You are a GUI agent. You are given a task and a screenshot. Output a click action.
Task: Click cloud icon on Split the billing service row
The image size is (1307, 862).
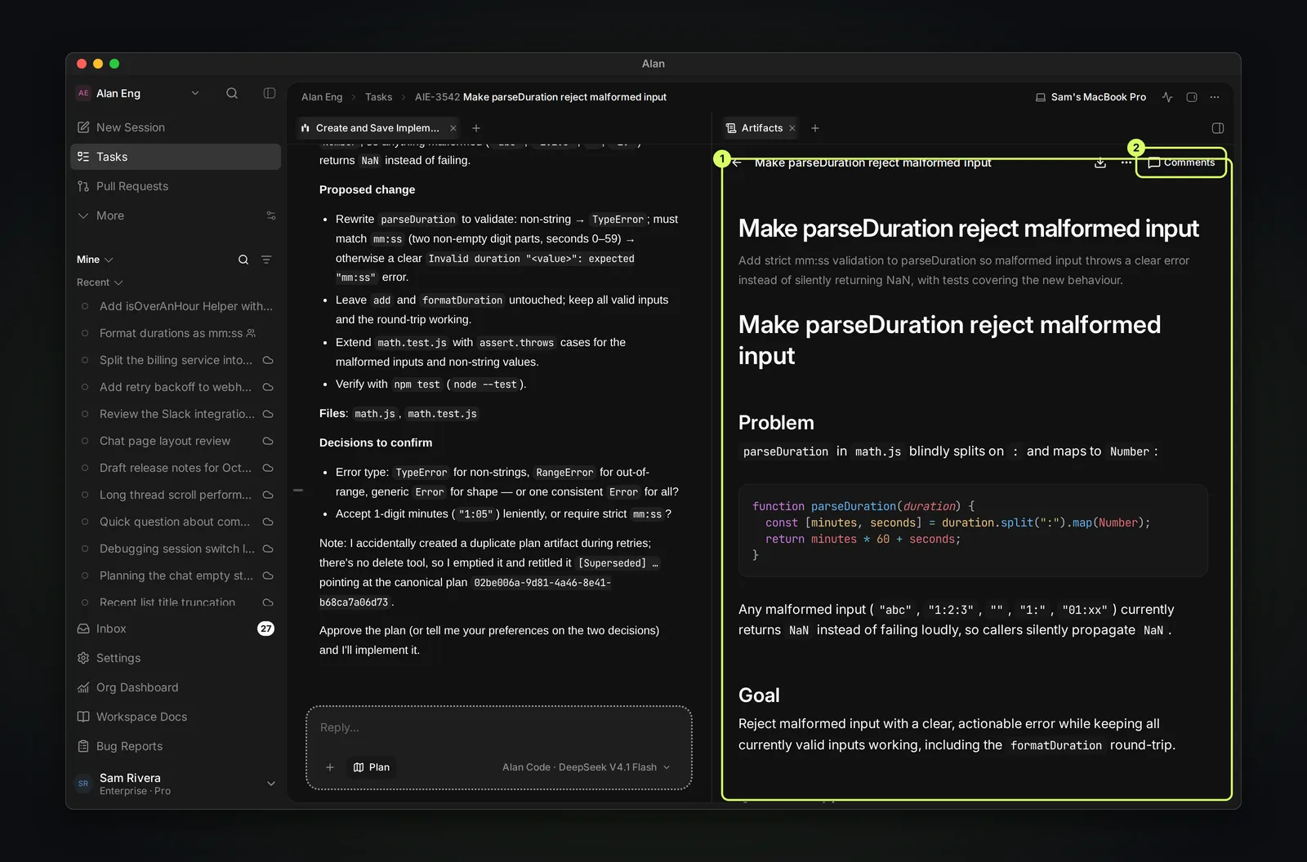point(267,360)
